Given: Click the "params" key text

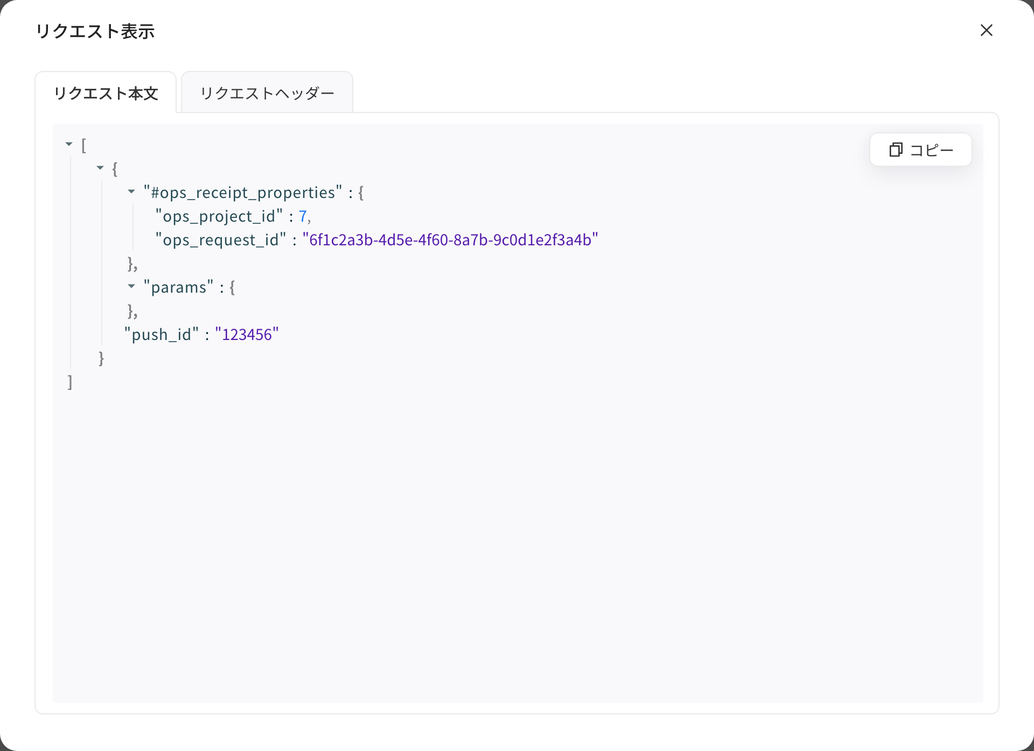Looking at the screenshot, I should pos(179,287).
